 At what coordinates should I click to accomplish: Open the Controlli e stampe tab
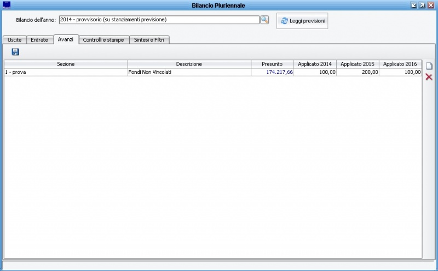tap(103, 40)
